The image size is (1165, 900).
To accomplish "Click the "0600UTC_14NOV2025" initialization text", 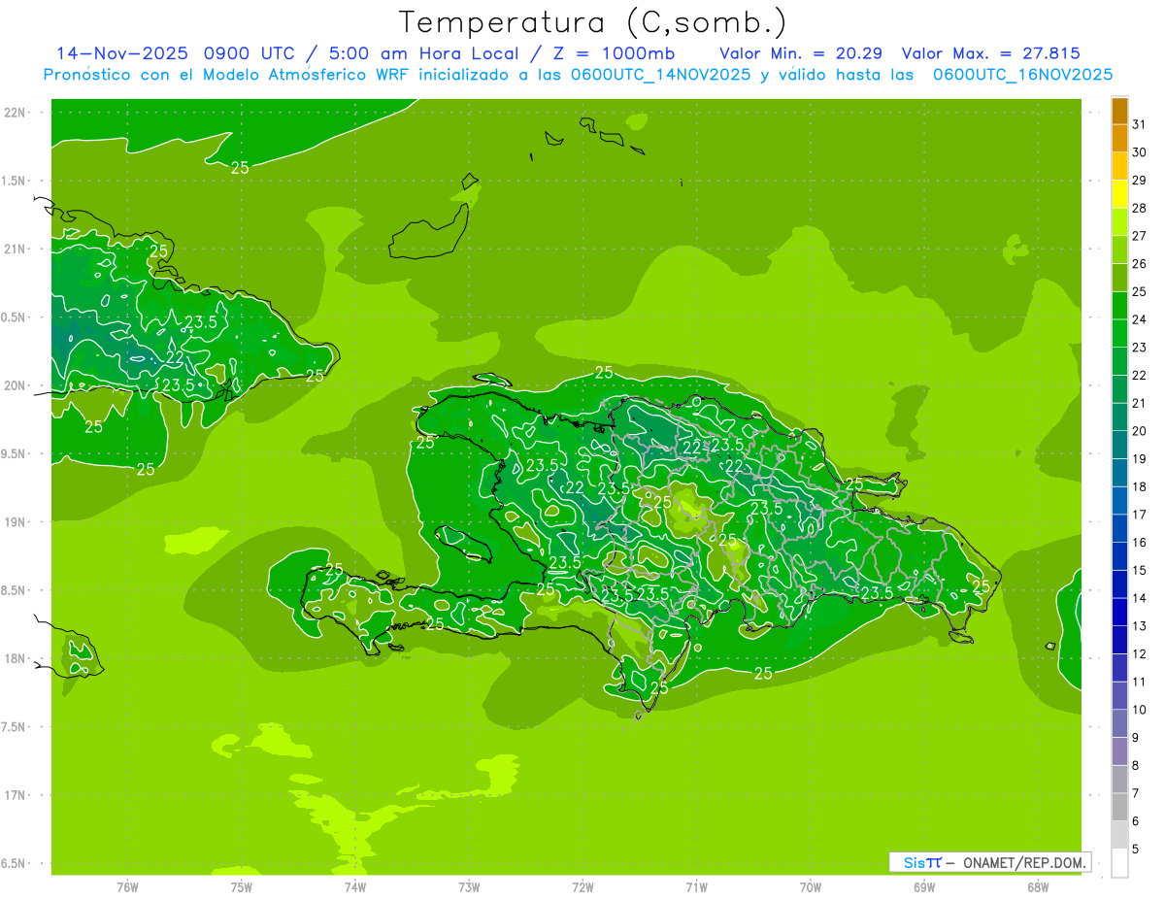I will [660, 75].
